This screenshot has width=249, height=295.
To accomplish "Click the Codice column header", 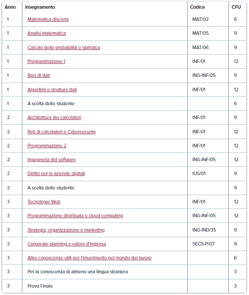I will coord(197,7).
